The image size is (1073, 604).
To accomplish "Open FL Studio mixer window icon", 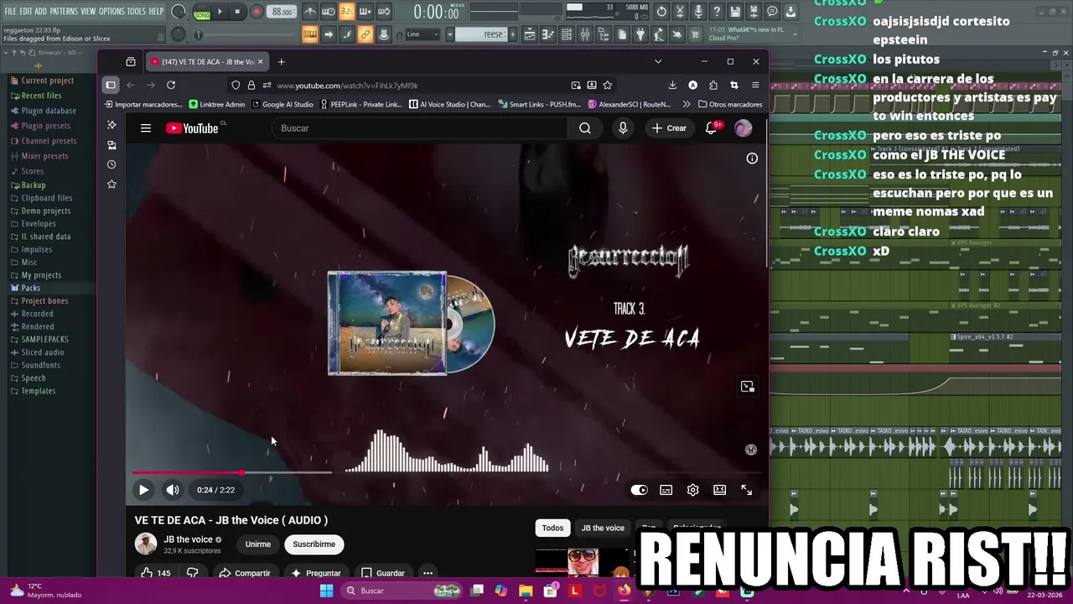I will pyautogui.click(x=585, y=34).
